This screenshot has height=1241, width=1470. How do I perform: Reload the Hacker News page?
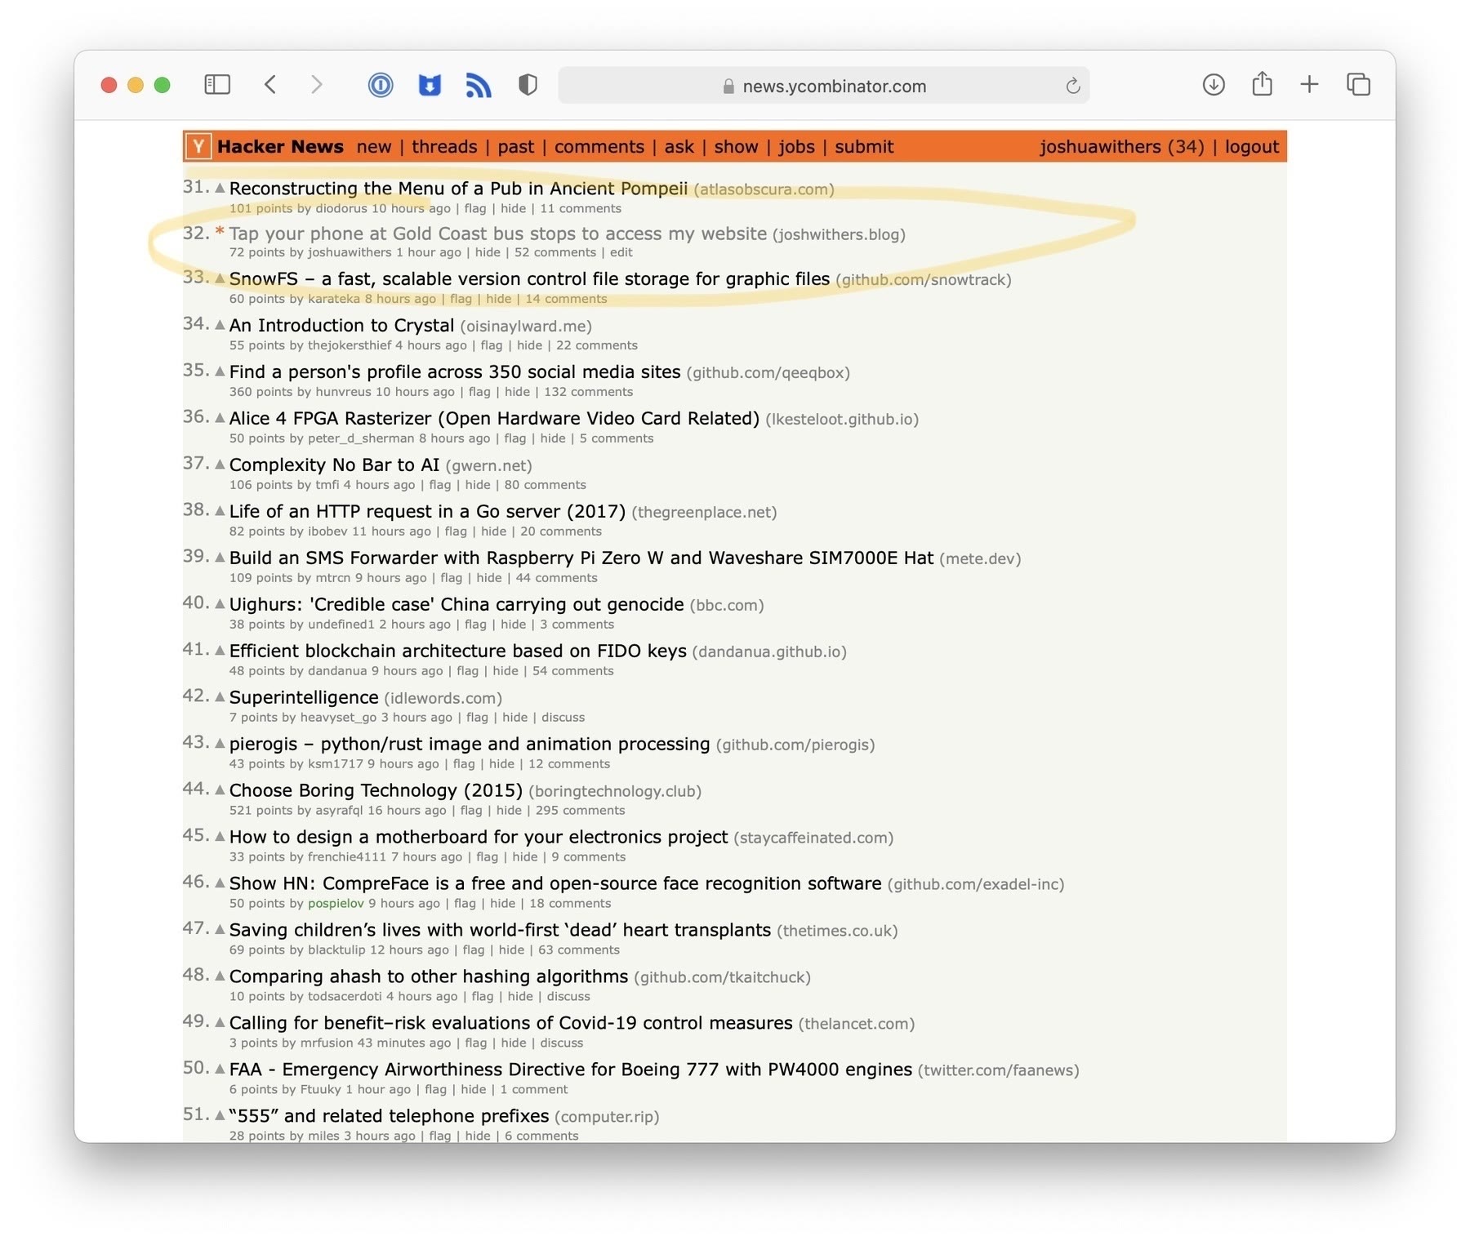[x=1072, y=86]
